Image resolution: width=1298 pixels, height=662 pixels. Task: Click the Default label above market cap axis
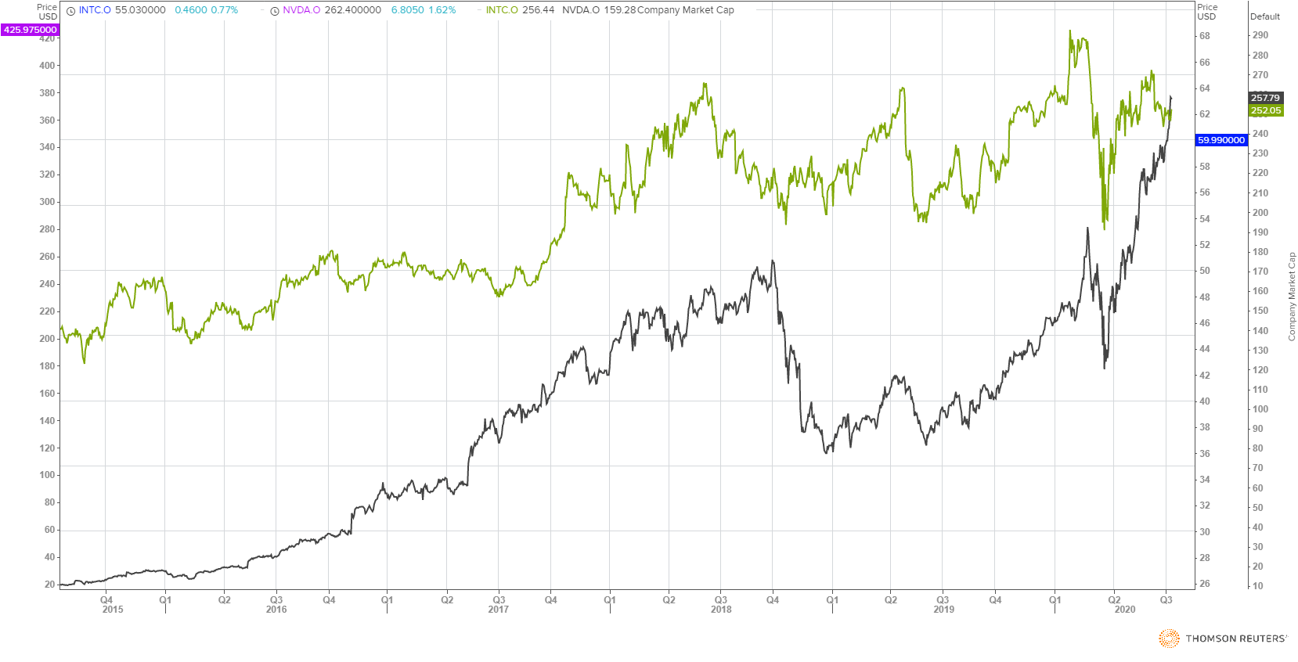tap(1265, 16)
